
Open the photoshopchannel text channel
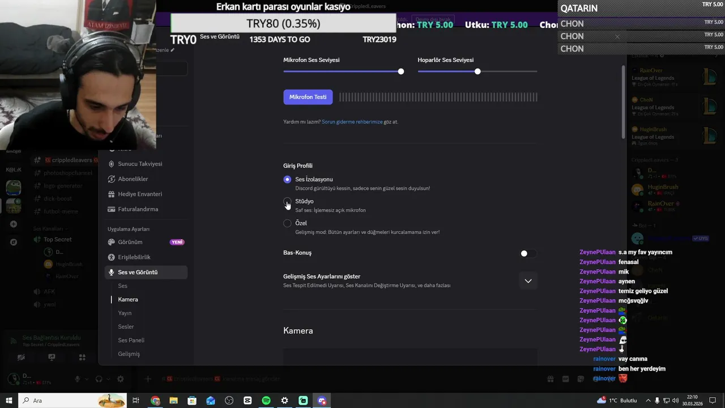pyautogui.click(x=68, y=173)
